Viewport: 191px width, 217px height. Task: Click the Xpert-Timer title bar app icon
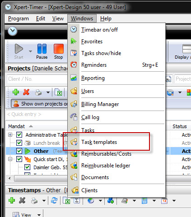point(8,7)
